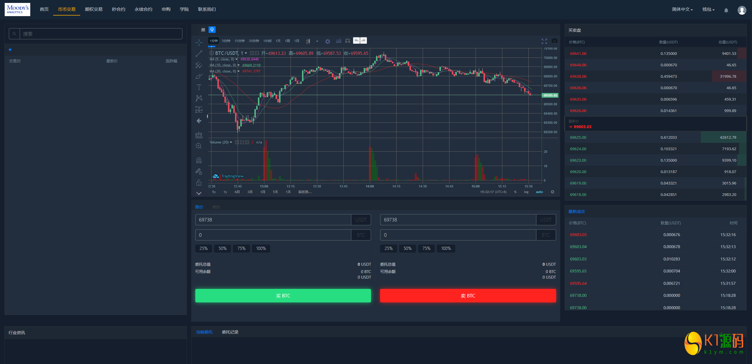Enter fullscreen chart mode
The width and height of the screenshot is (752, 364).
[x=544, y=41]
